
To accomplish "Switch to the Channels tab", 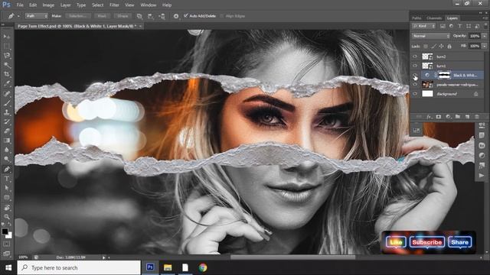I will 434,18.
